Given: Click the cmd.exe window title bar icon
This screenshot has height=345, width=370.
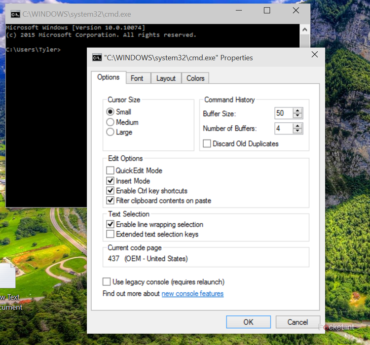Looking at the screenshot, I should (x=15, y=14).
